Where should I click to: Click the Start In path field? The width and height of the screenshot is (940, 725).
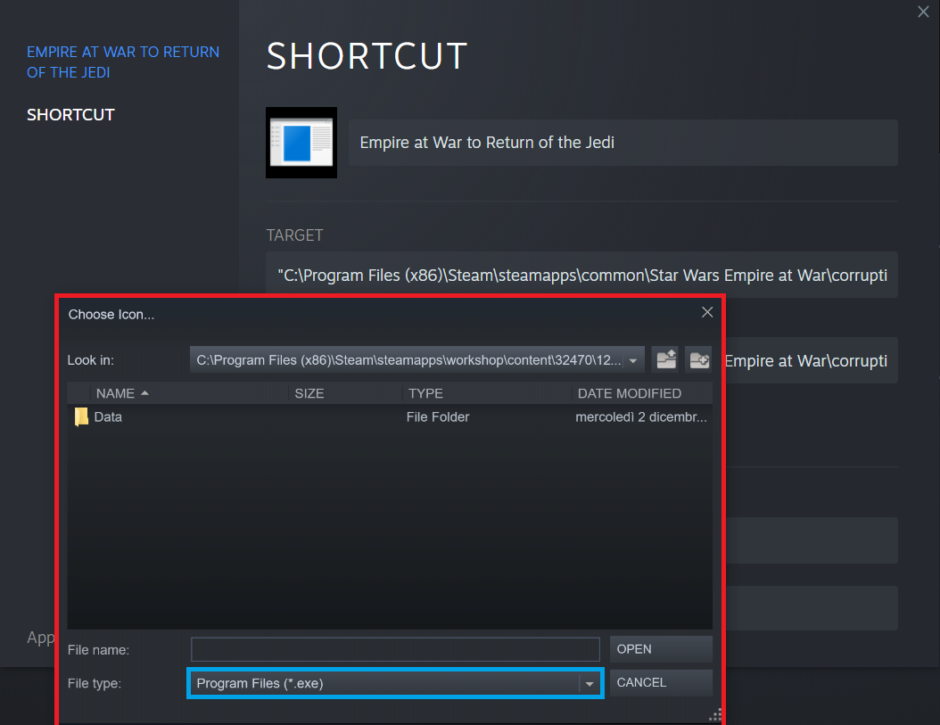(812, 360)
